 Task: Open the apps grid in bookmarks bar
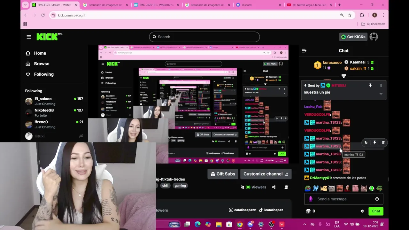25,24
